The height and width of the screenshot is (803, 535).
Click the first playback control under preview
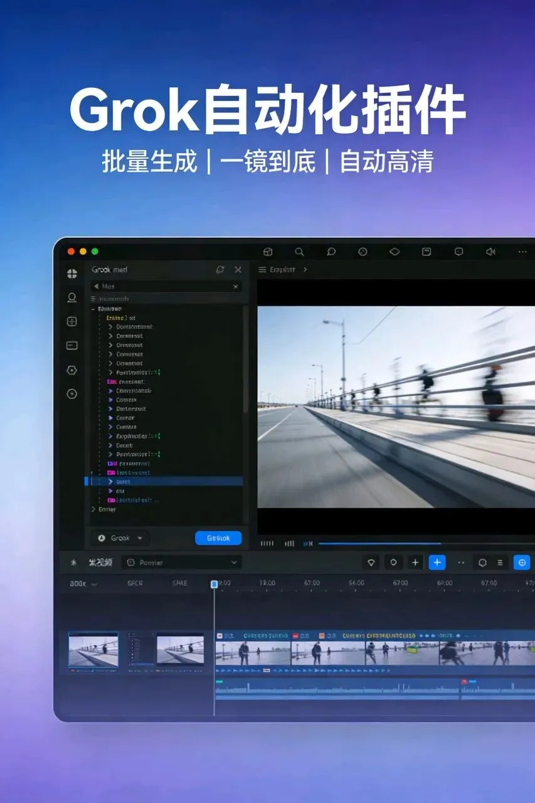coord(267,543)
